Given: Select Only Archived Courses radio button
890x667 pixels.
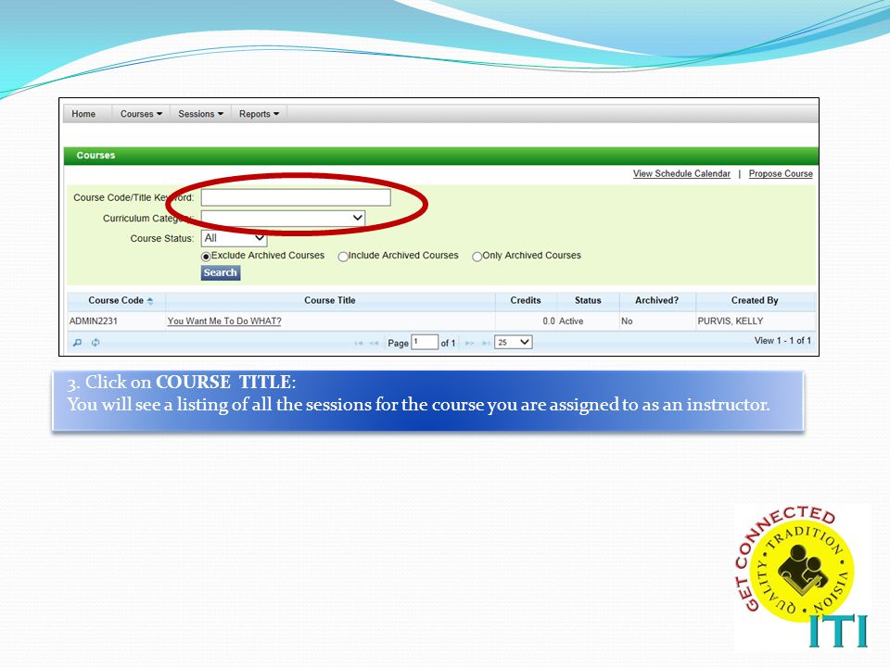Looking at the screenshot, I should pyautogui.click(x=477, y=257).
